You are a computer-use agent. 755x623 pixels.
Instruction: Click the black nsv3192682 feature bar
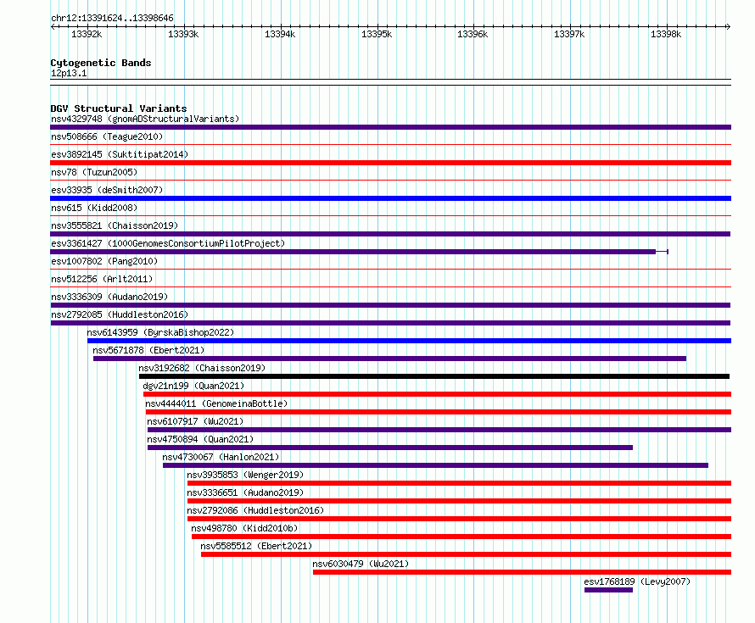[x=434, y=376]
